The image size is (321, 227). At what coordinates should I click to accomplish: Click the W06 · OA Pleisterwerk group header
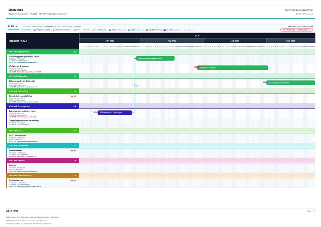coord(42,146)
